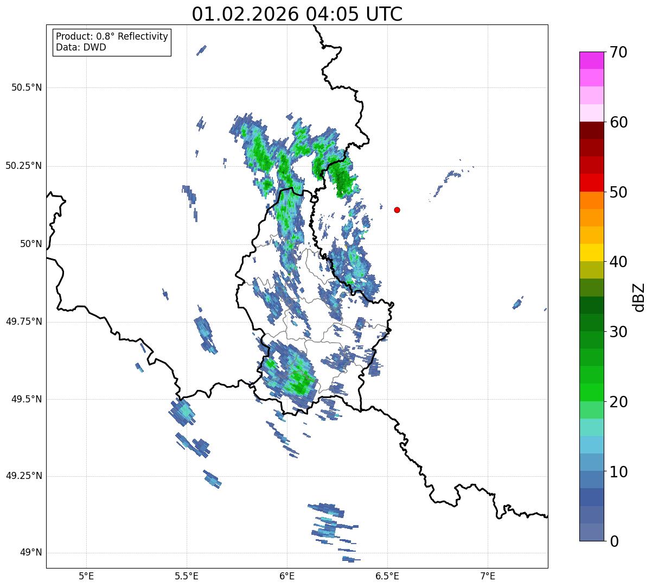Click the dark maroon colorbar swatch below 60
This screenshot has width=652, height=587.
click(591, 130)
